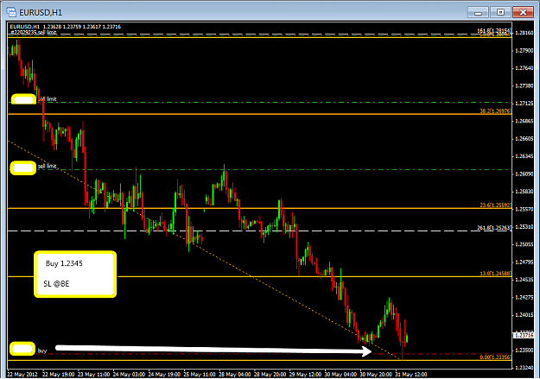Click time axis label 22 May 2012

point(22,374)
